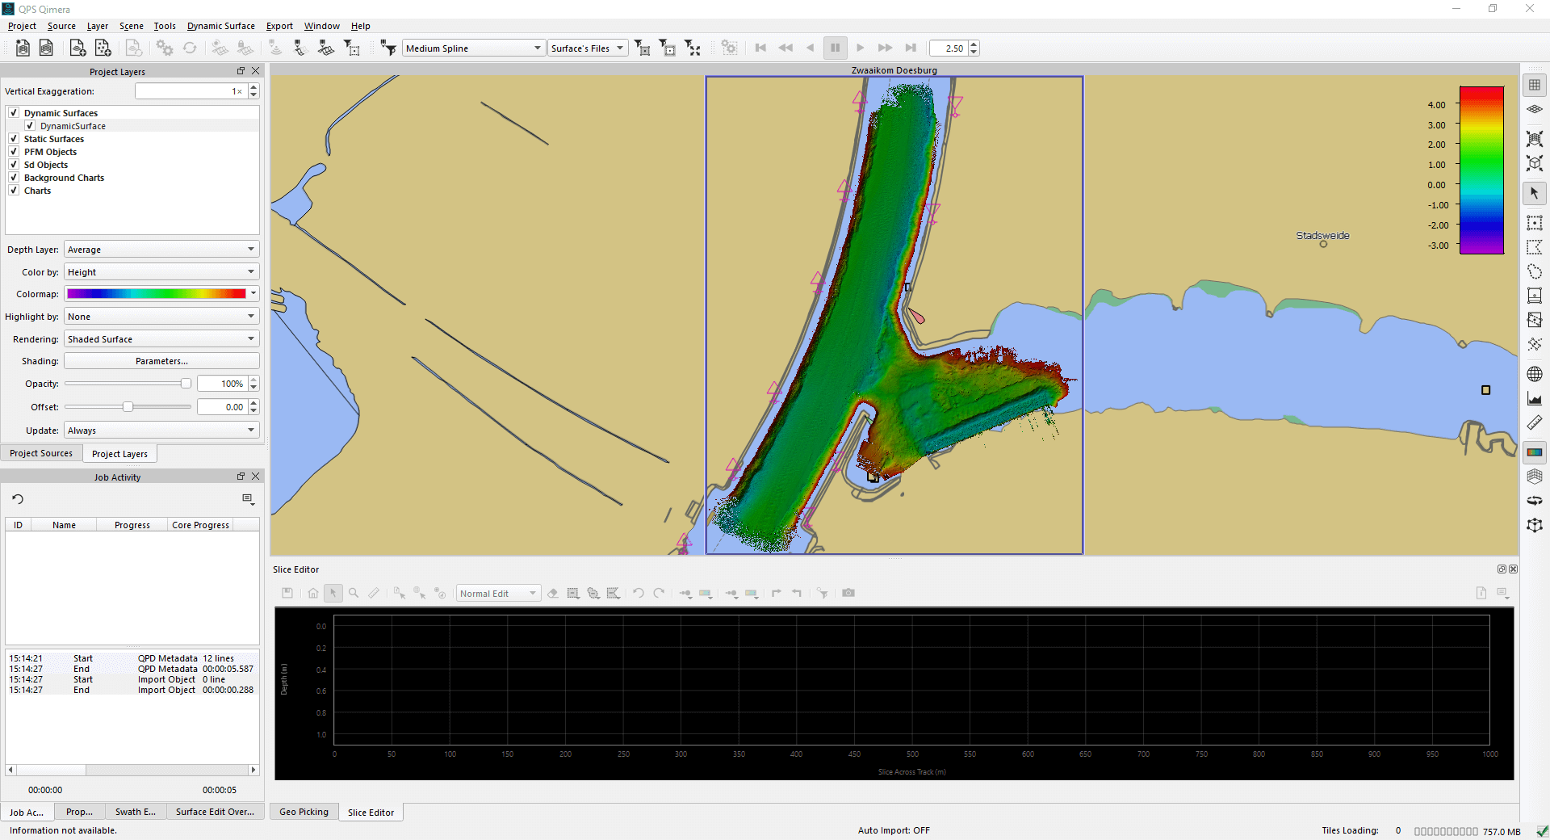
Task: Click the grid view icon at top right
Action: 1534,85
